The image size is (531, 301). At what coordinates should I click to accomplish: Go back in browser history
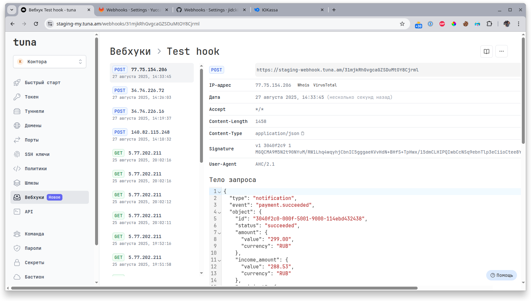click(x=12, y=24)
